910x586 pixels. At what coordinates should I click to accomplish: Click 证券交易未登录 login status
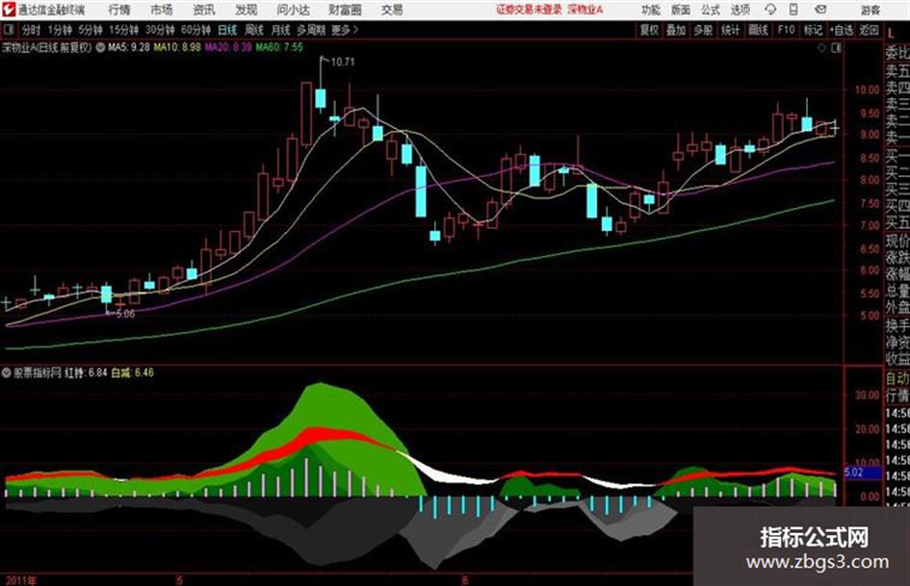click(529, 10)
